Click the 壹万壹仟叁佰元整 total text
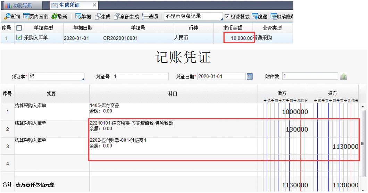The width and height of the screenshot is (368, 193). pos(35,185)
